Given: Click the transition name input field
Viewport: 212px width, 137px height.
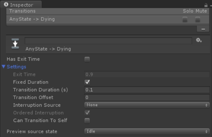Looking at the screenshot, I should point(108,41).
